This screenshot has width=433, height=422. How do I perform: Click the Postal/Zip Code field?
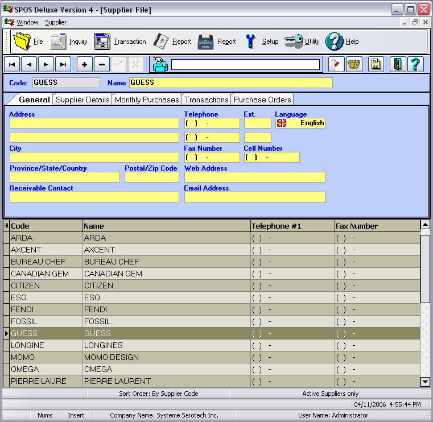[152, 177]
